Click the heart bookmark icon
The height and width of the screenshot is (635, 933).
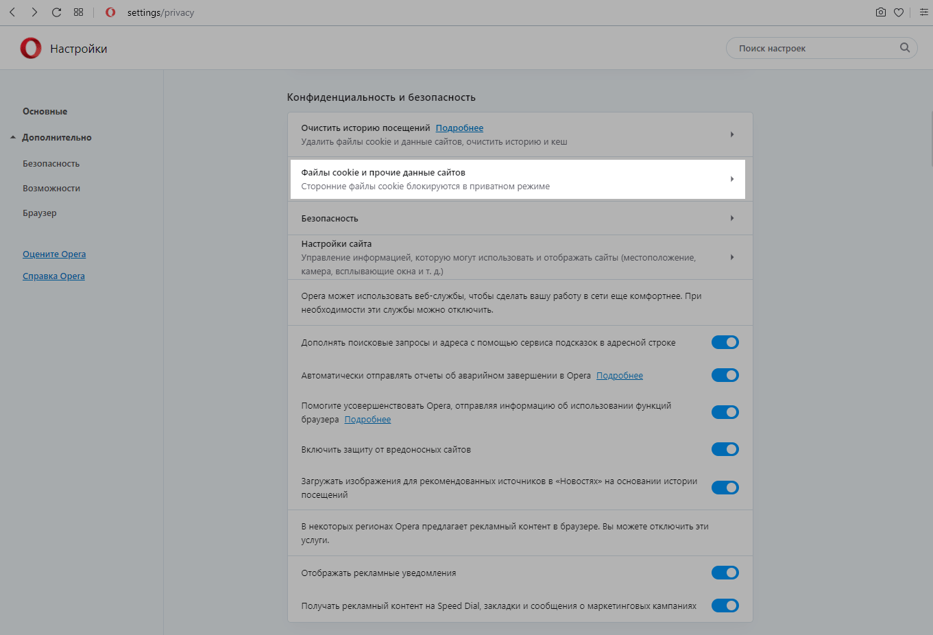click(899, 12)
